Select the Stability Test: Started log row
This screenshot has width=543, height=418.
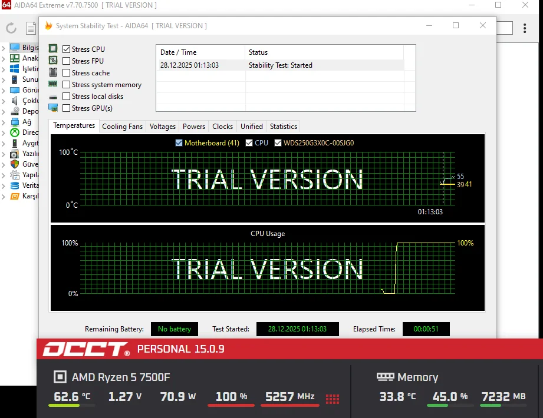pos(280,65)
